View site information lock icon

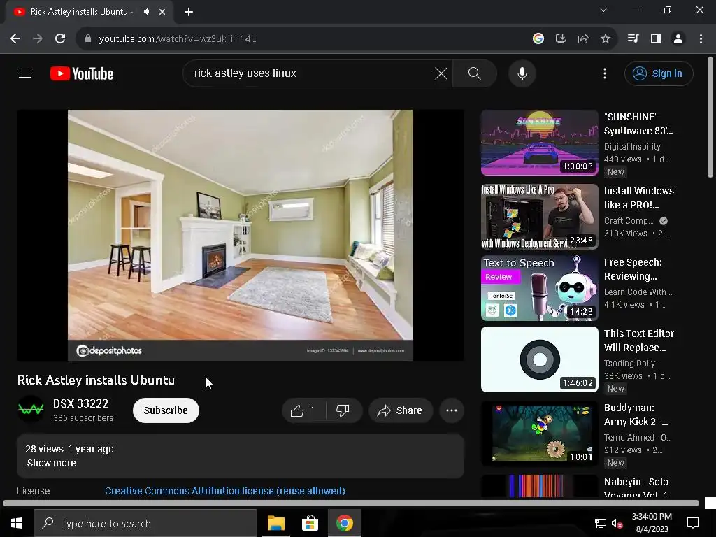88,38
